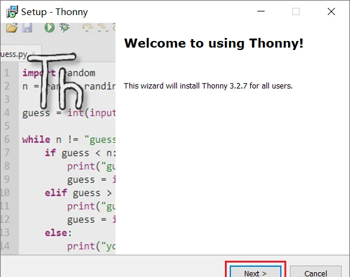Close the Setup - Thonny window
Image resolution: width=350 pixels, height=277 pixels.
pos(331,11)
